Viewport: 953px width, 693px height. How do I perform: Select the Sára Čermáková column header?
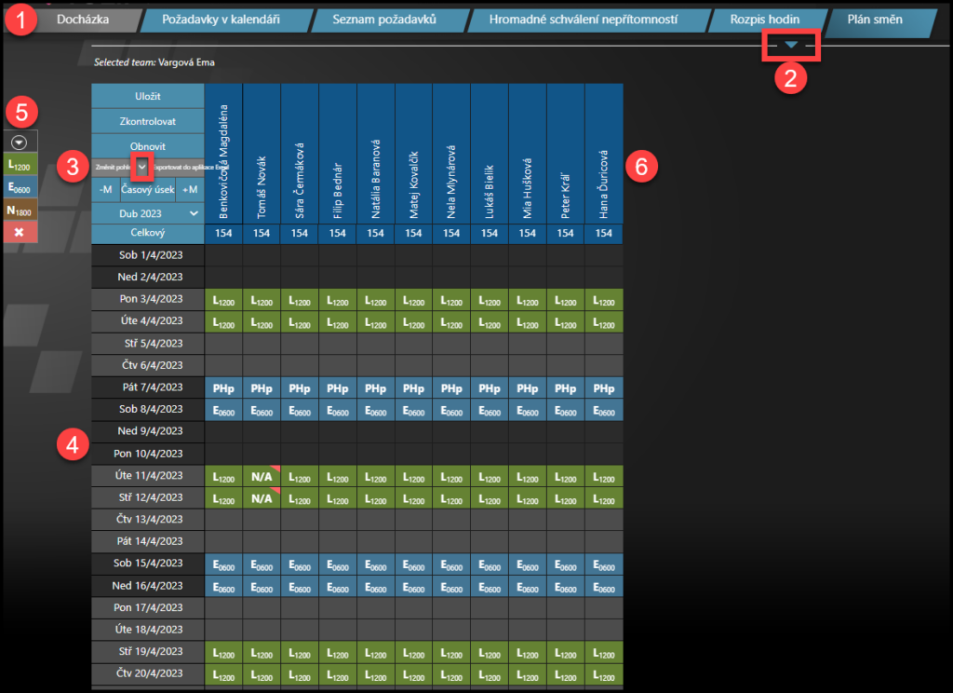tap(300, 154)
